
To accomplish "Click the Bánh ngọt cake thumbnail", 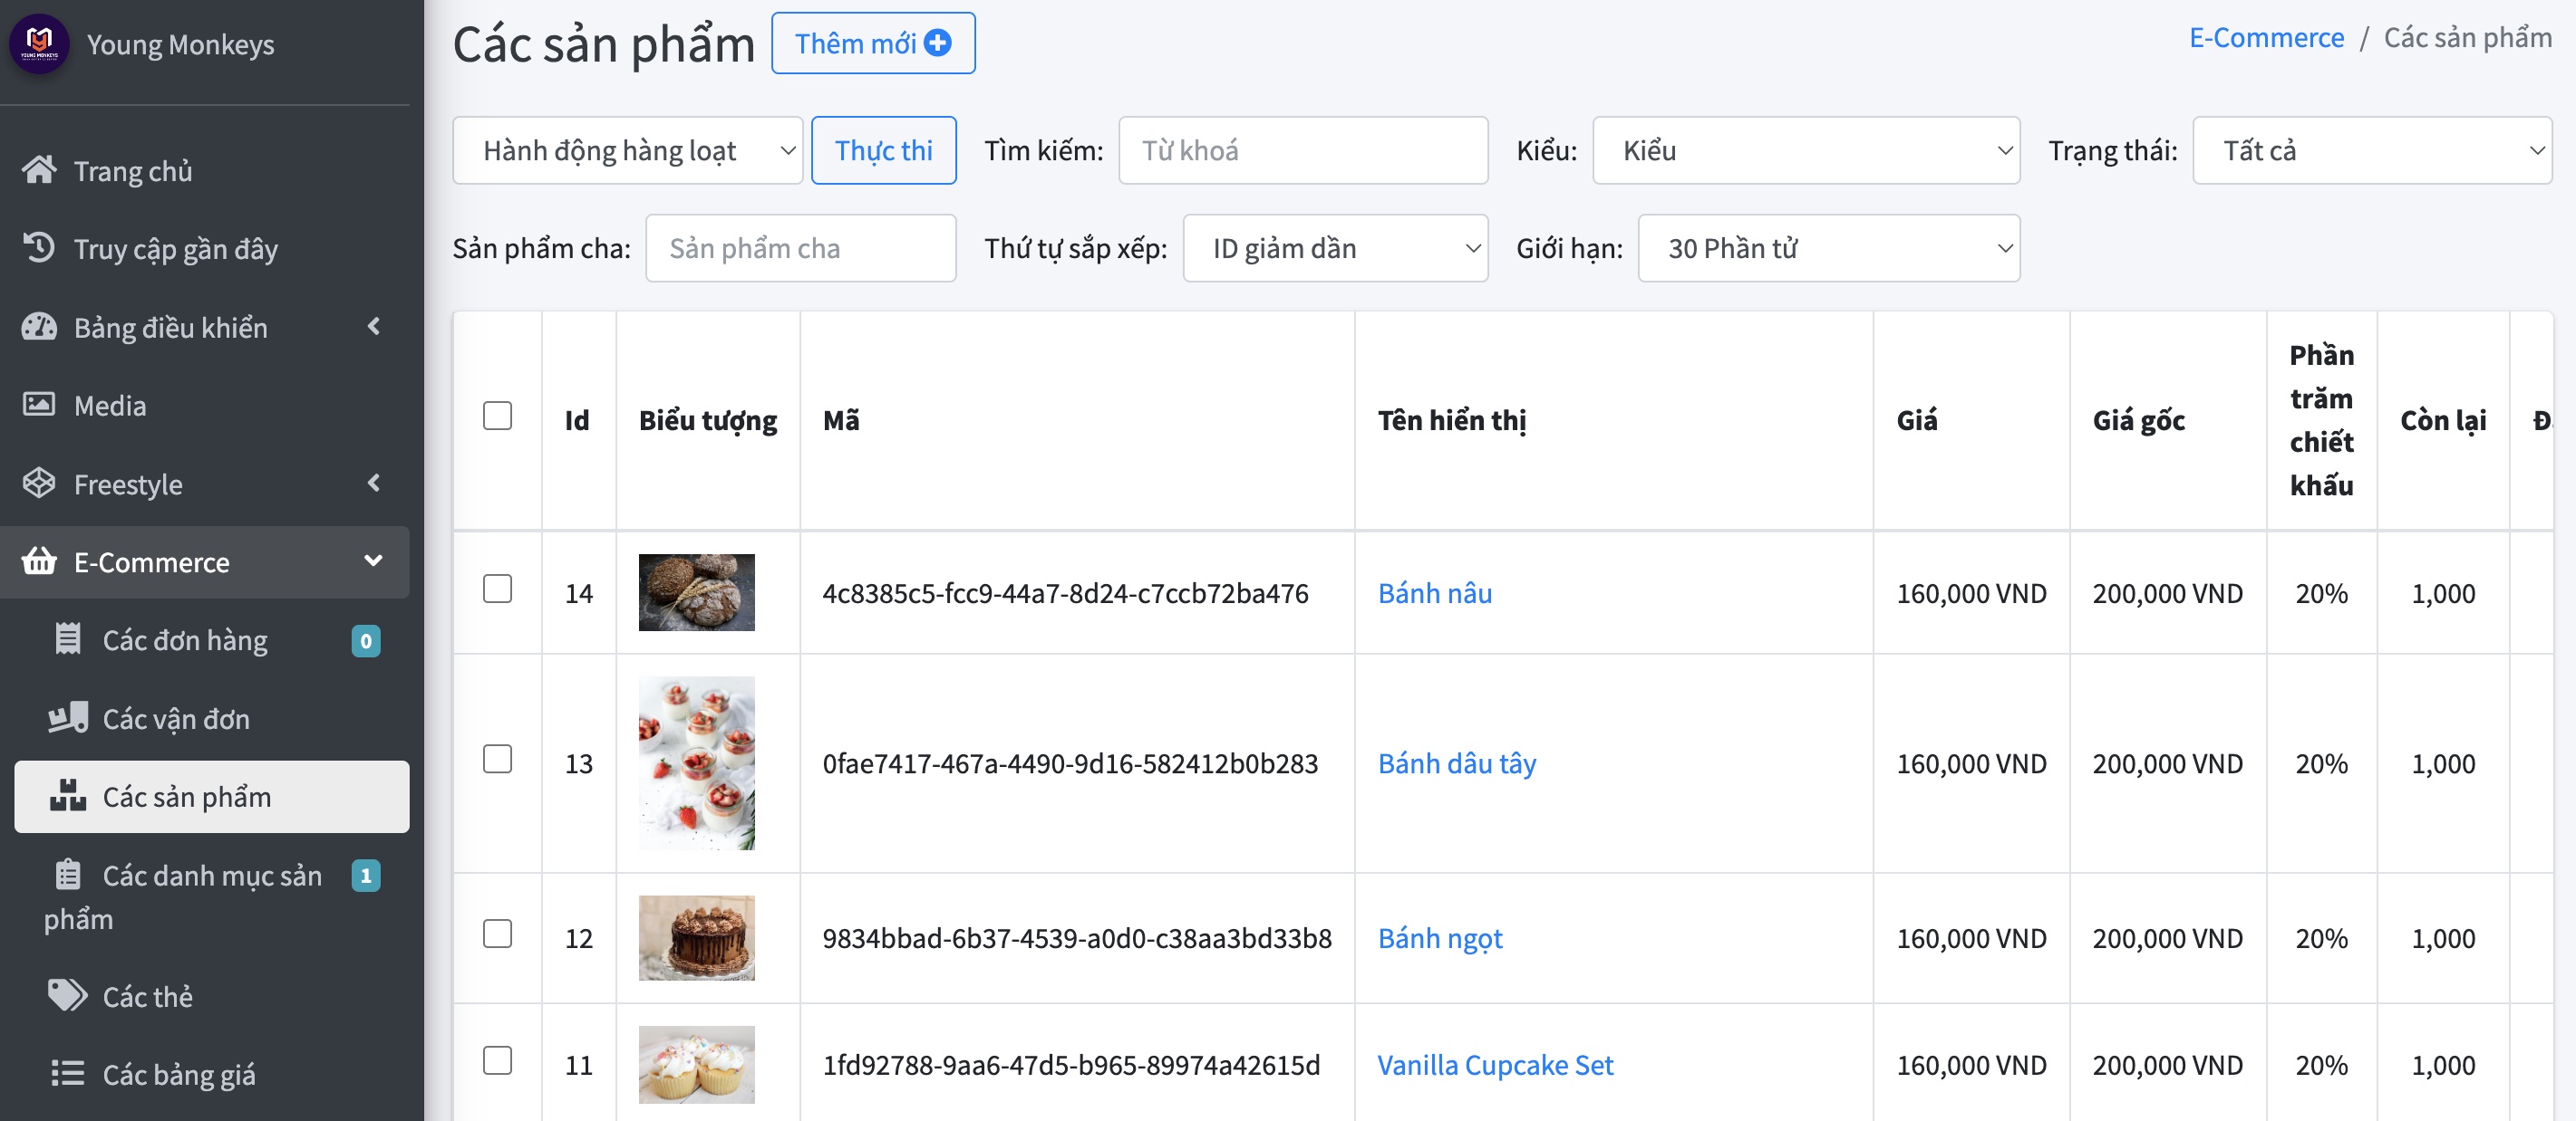I will click(697, 938).
